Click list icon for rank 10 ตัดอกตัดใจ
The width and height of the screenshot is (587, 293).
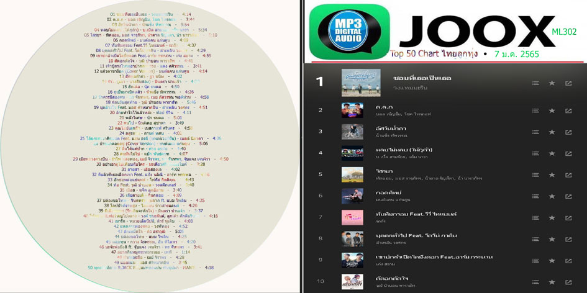pyautogui.click(x=535, y=282)
